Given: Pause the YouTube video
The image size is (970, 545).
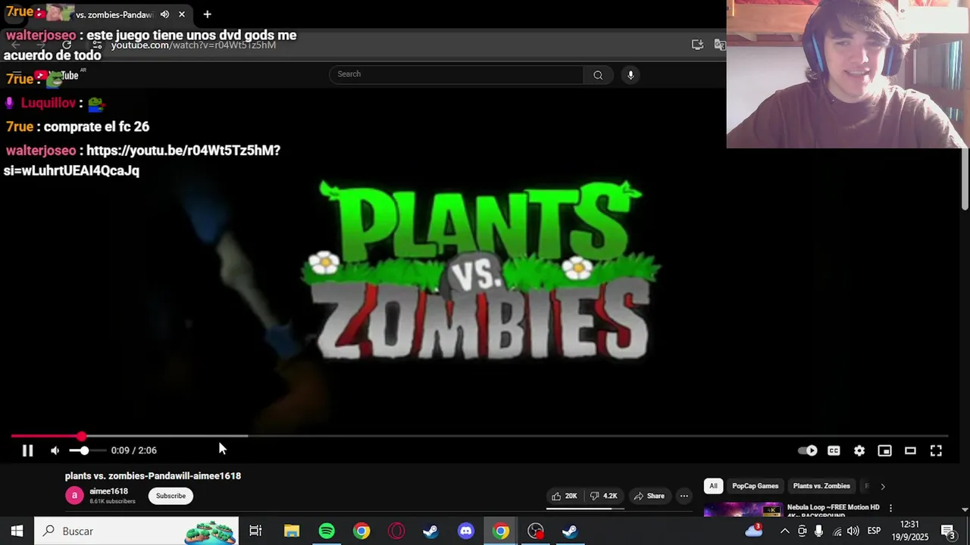Looking at the screenshot, I should [27, 450].
